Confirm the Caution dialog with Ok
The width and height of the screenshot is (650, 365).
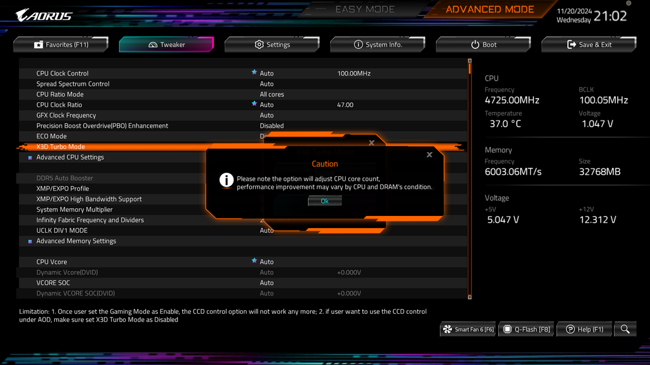(324, 201)
